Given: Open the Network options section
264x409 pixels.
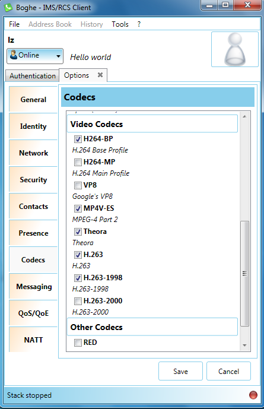Looking at the screenshot, I should 33,153.
